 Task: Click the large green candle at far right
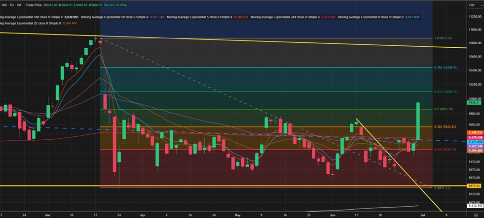[x=418, y=121]
